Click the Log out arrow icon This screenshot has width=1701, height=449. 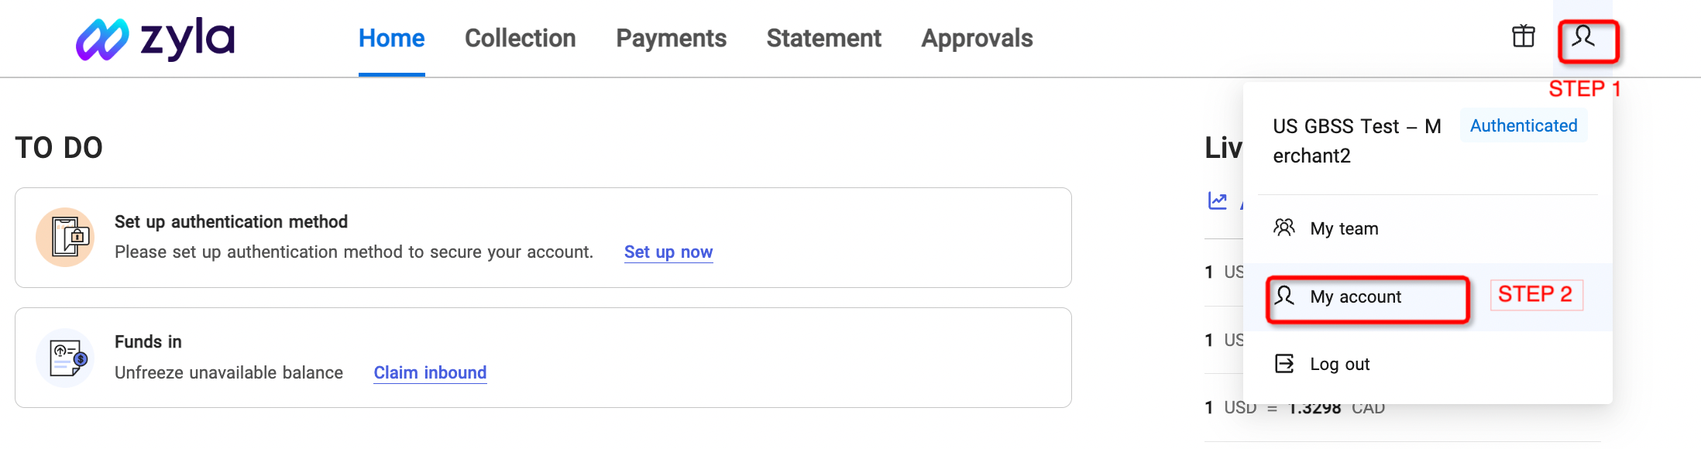point(1284,364)
